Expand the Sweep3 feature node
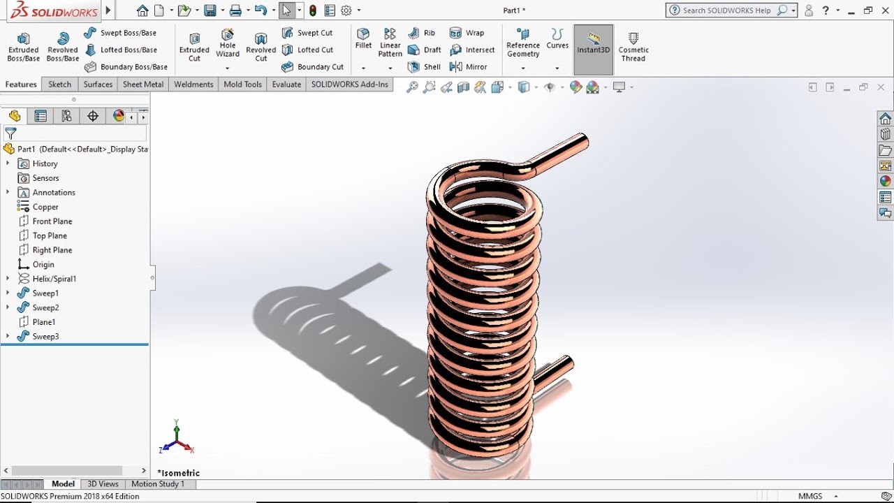 (8, 337)
